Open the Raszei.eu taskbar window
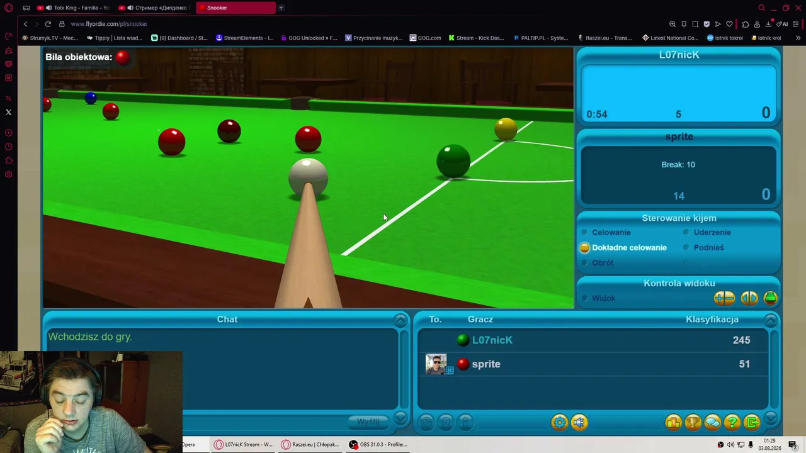Screen dimensions: 806x453 point(310,444)
